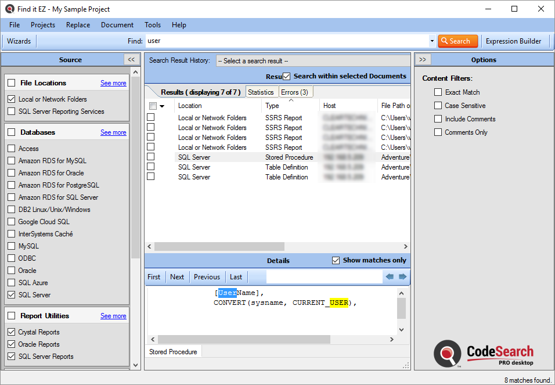Enable the Access database checkbox

point(12,149)
